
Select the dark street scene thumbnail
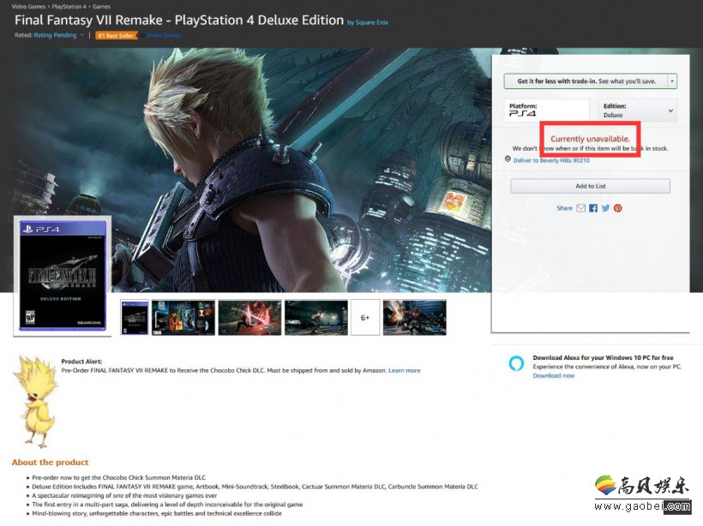pyautogui.click(x=316, y=318)
